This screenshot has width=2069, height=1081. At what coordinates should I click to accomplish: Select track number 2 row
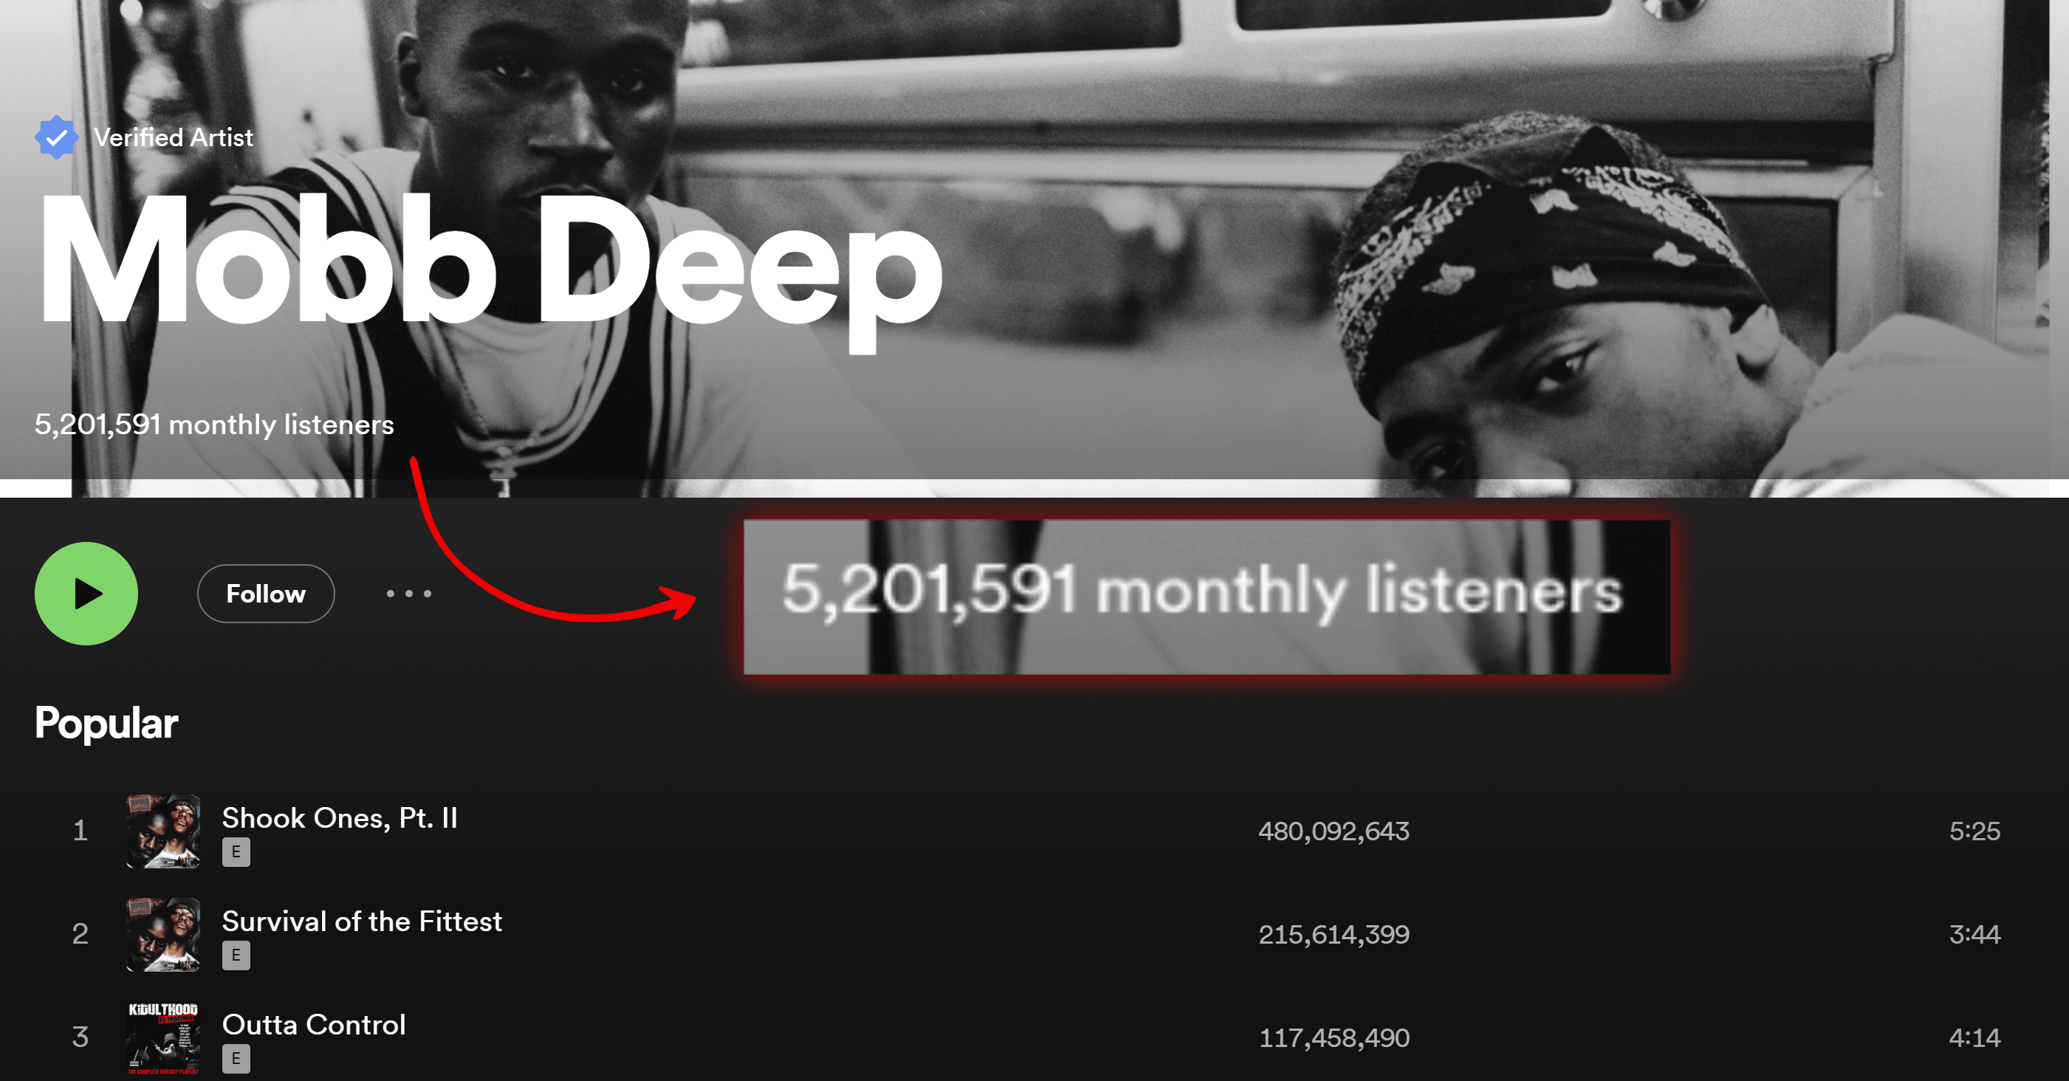(x=1034, y=934)
